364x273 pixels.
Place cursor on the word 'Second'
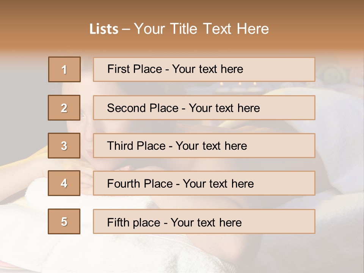pos(127,108)
